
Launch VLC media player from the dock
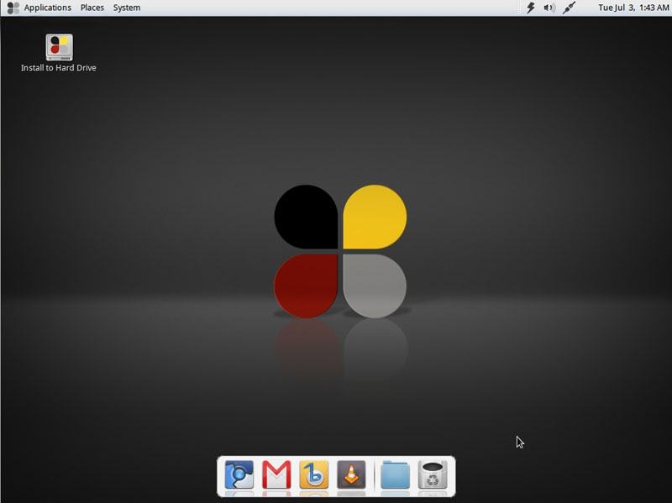(x=351, y=475)
